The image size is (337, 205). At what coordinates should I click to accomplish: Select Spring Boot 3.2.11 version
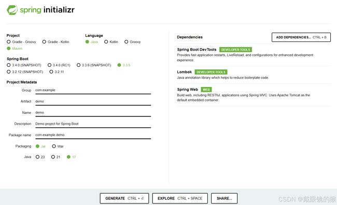coord(57,71)
